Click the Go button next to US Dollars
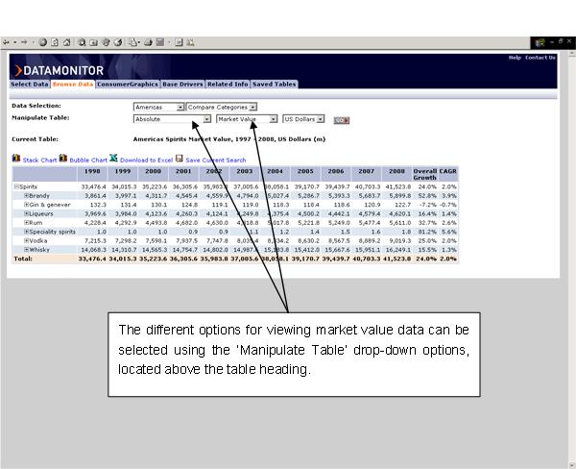 pos(341,120)
